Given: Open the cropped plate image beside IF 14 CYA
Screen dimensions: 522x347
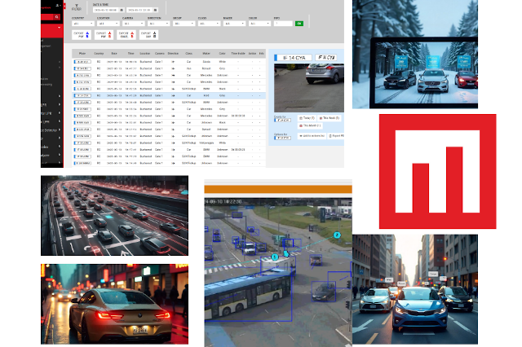Looking at the screenshot, I should (x=326, y=58).
